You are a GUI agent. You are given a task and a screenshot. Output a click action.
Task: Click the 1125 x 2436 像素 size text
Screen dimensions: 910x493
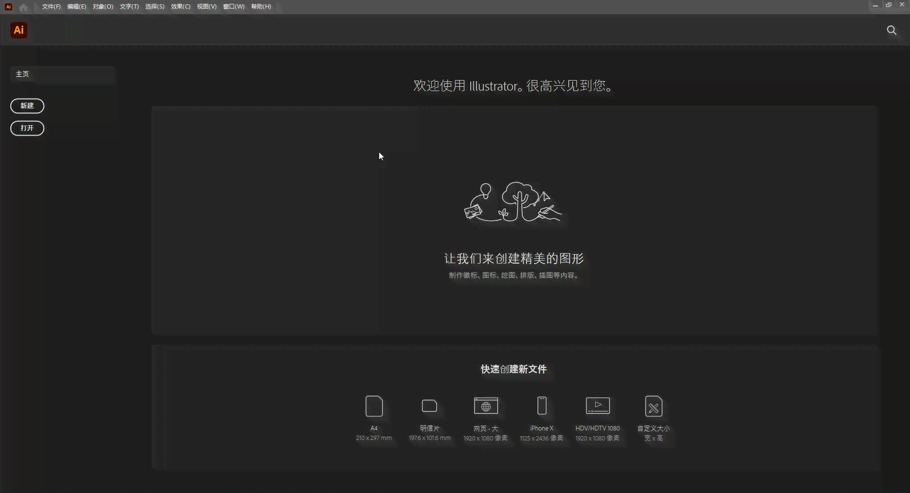click(542, 438)
